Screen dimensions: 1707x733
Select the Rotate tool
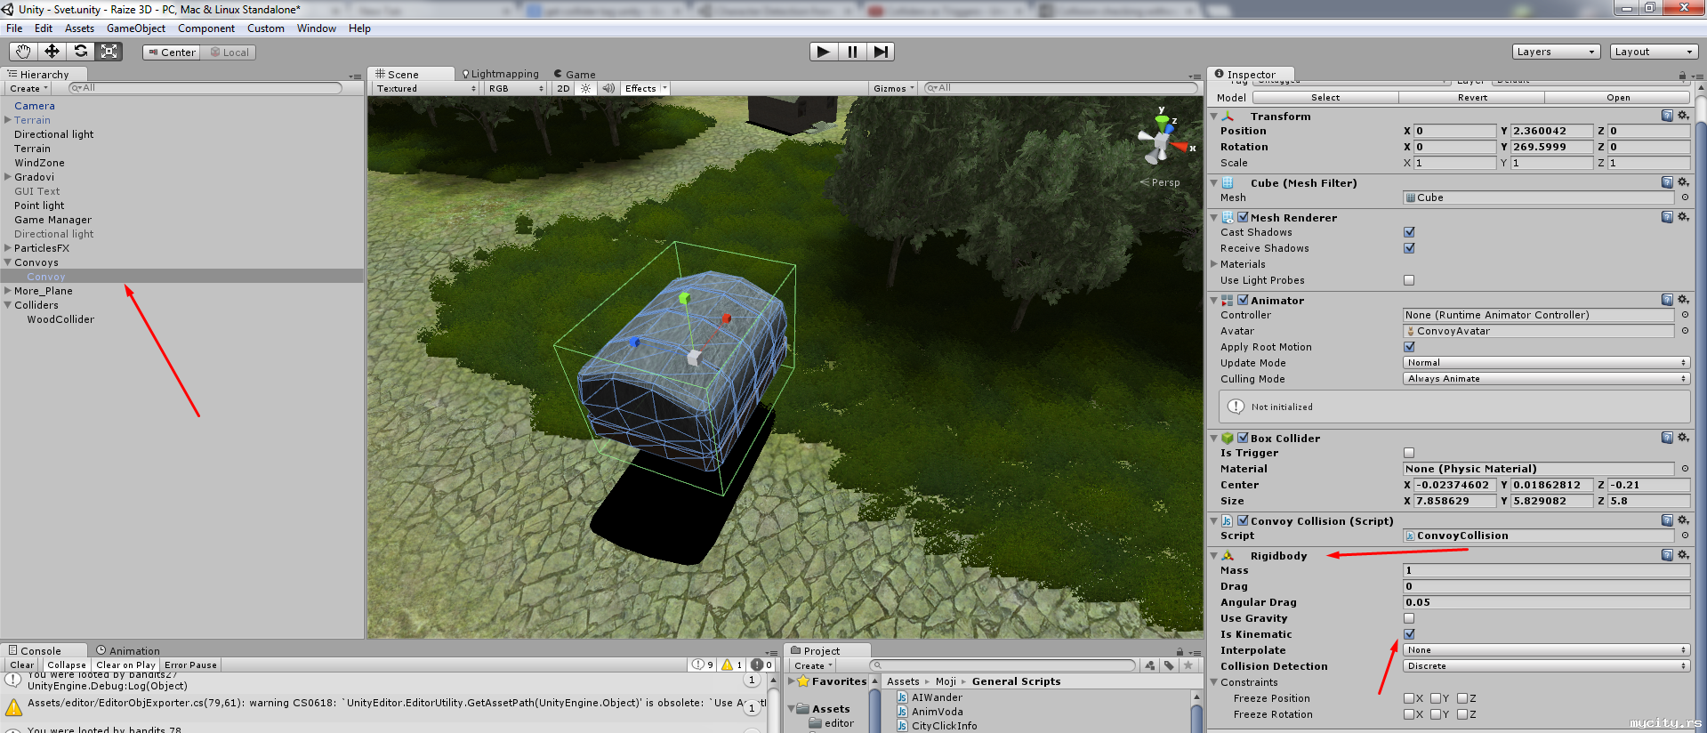pos(81,52)
